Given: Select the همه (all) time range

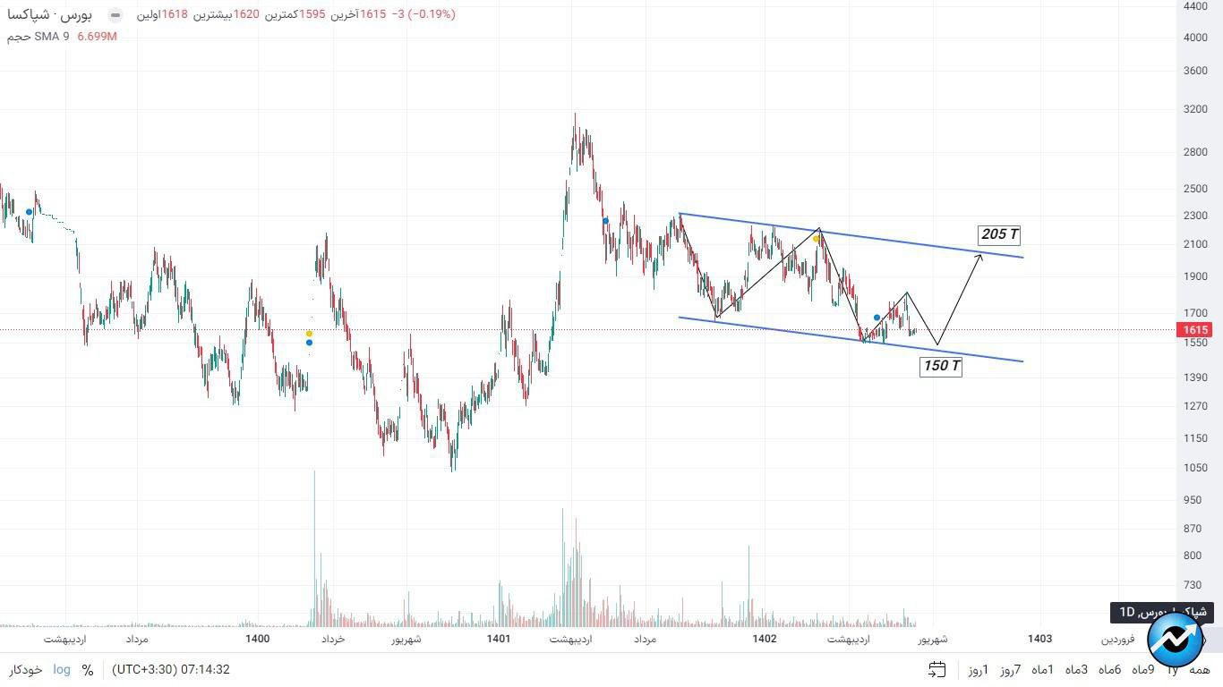Looking at the screenshot, I should tap(1200, 669).
